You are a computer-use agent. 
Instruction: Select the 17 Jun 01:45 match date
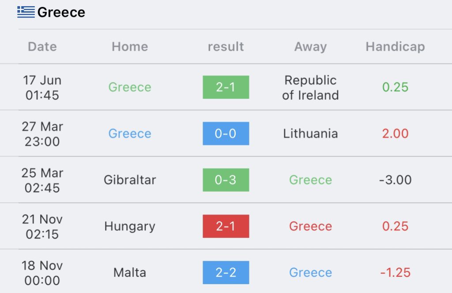(42, 88)
